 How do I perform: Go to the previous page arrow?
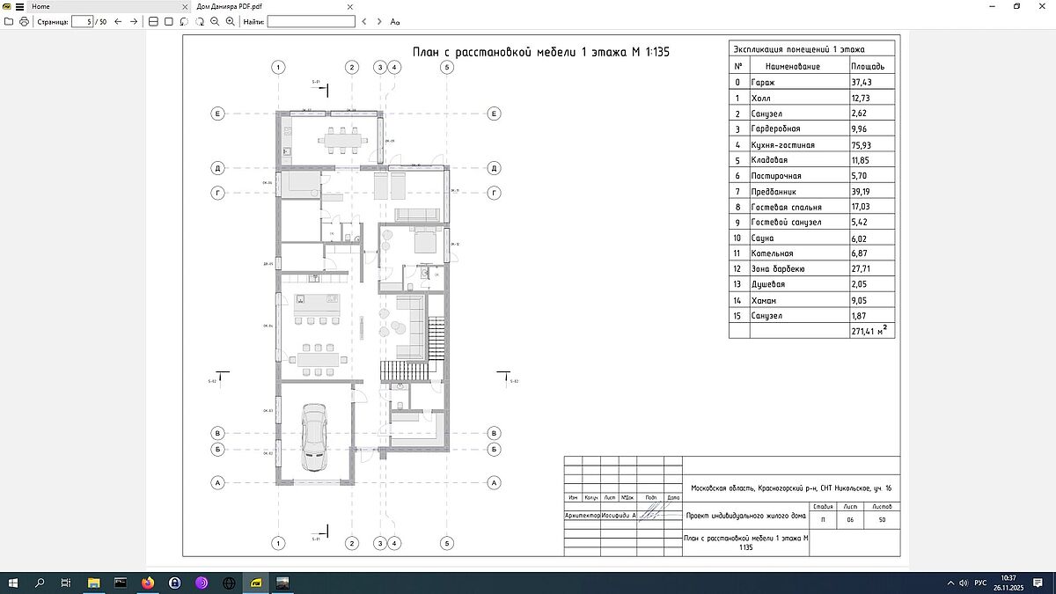(x=118, y=21)
